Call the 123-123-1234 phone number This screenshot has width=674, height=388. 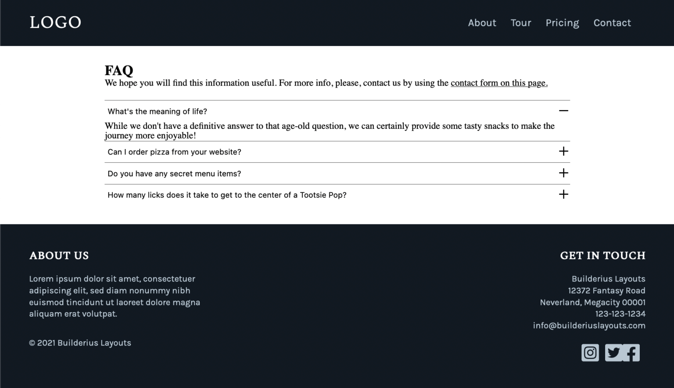point(620,313)
